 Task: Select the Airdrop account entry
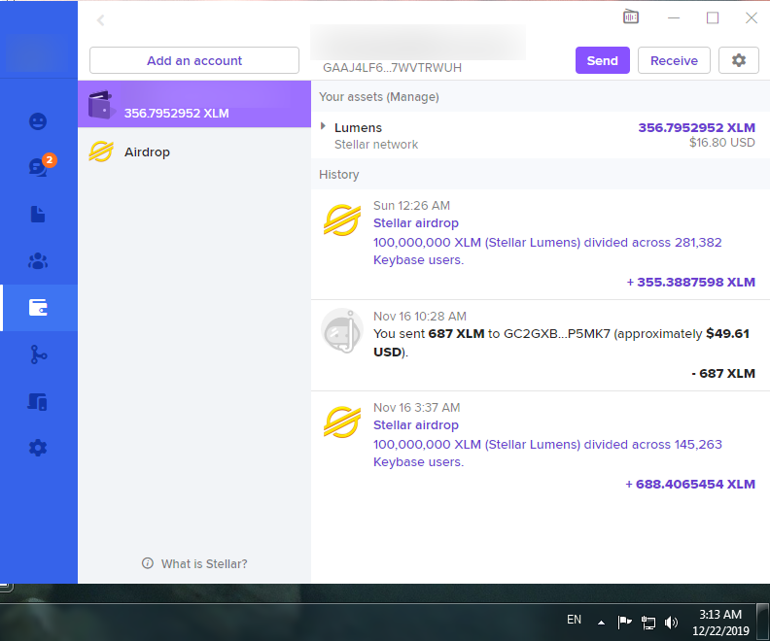coord(194,152)
